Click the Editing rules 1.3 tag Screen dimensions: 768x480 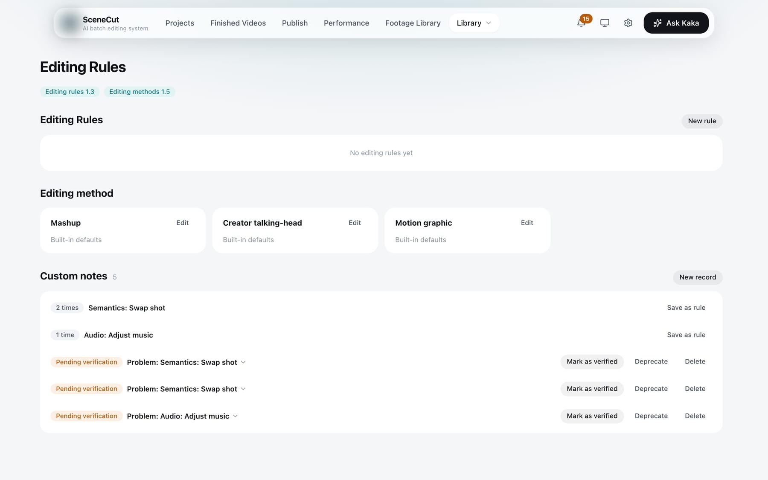pyautogui.click(x=70, y=92)
